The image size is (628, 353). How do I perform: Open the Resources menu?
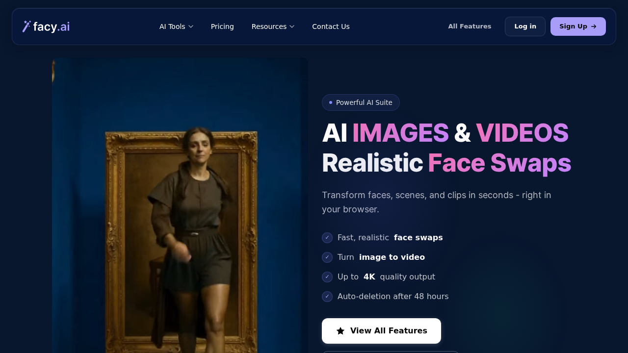273,26
